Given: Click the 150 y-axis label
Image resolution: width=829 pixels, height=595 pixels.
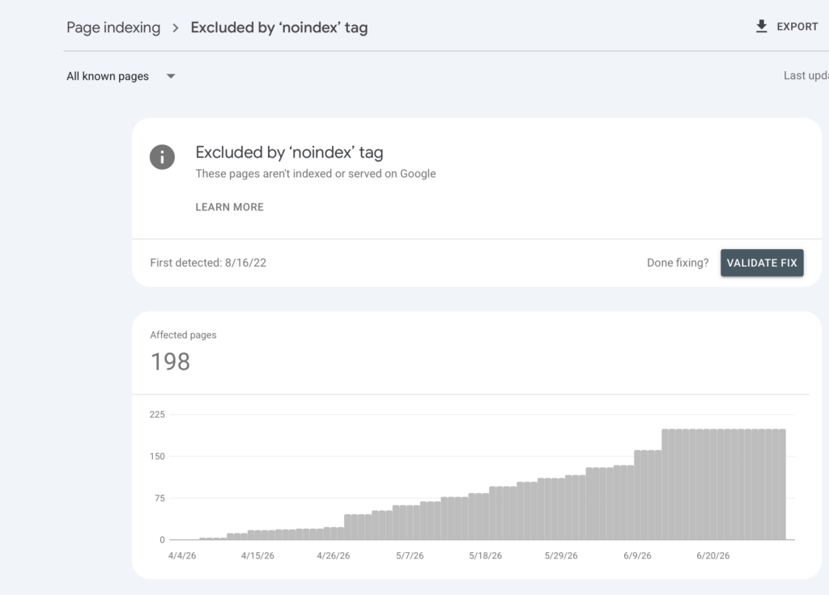Looking at the screenshot, I should click(157, 456).
